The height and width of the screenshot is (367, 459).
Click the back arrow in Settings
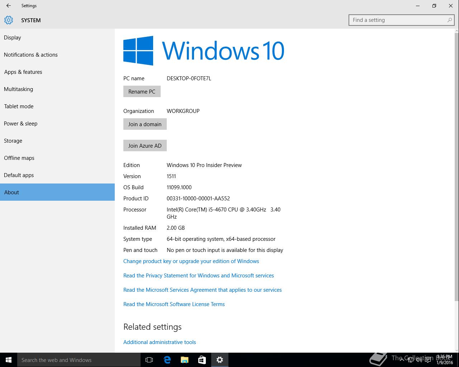click(x=9, y=6)
